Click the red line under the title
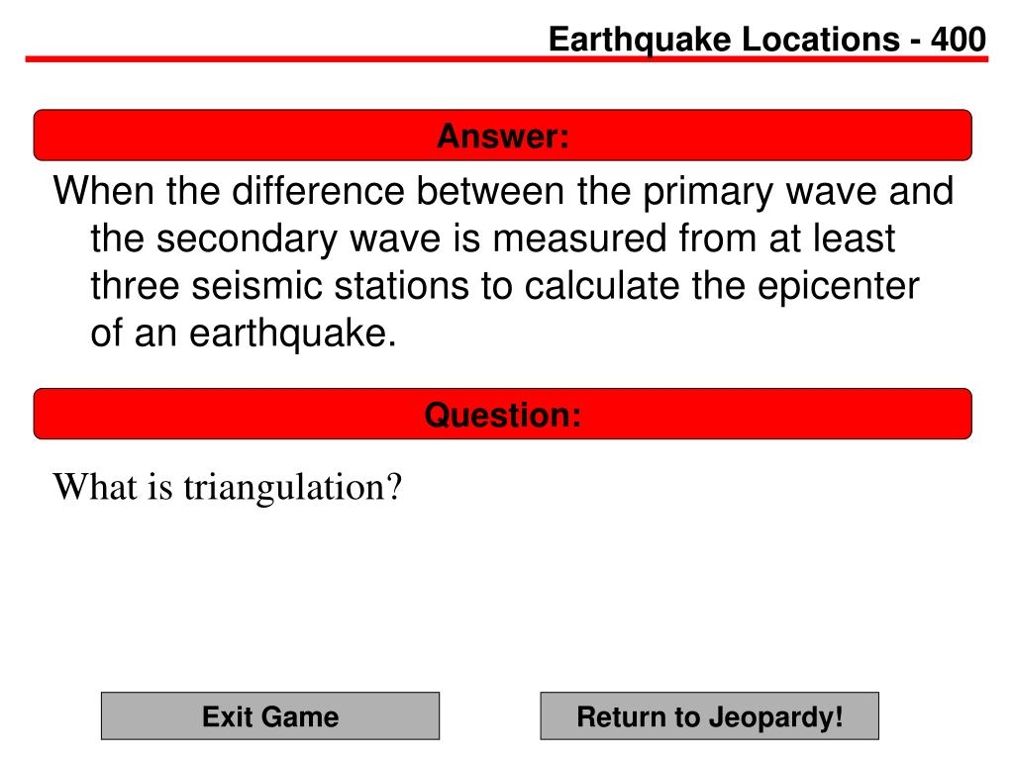The height and width of the screenshot is (760, 1014). click(x=506, y=58)
